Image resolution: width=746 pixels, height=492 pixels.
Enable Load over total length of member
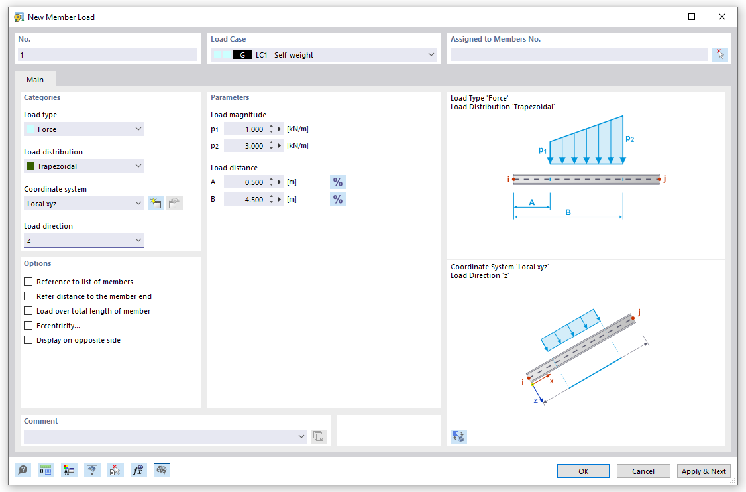point(28,310)
